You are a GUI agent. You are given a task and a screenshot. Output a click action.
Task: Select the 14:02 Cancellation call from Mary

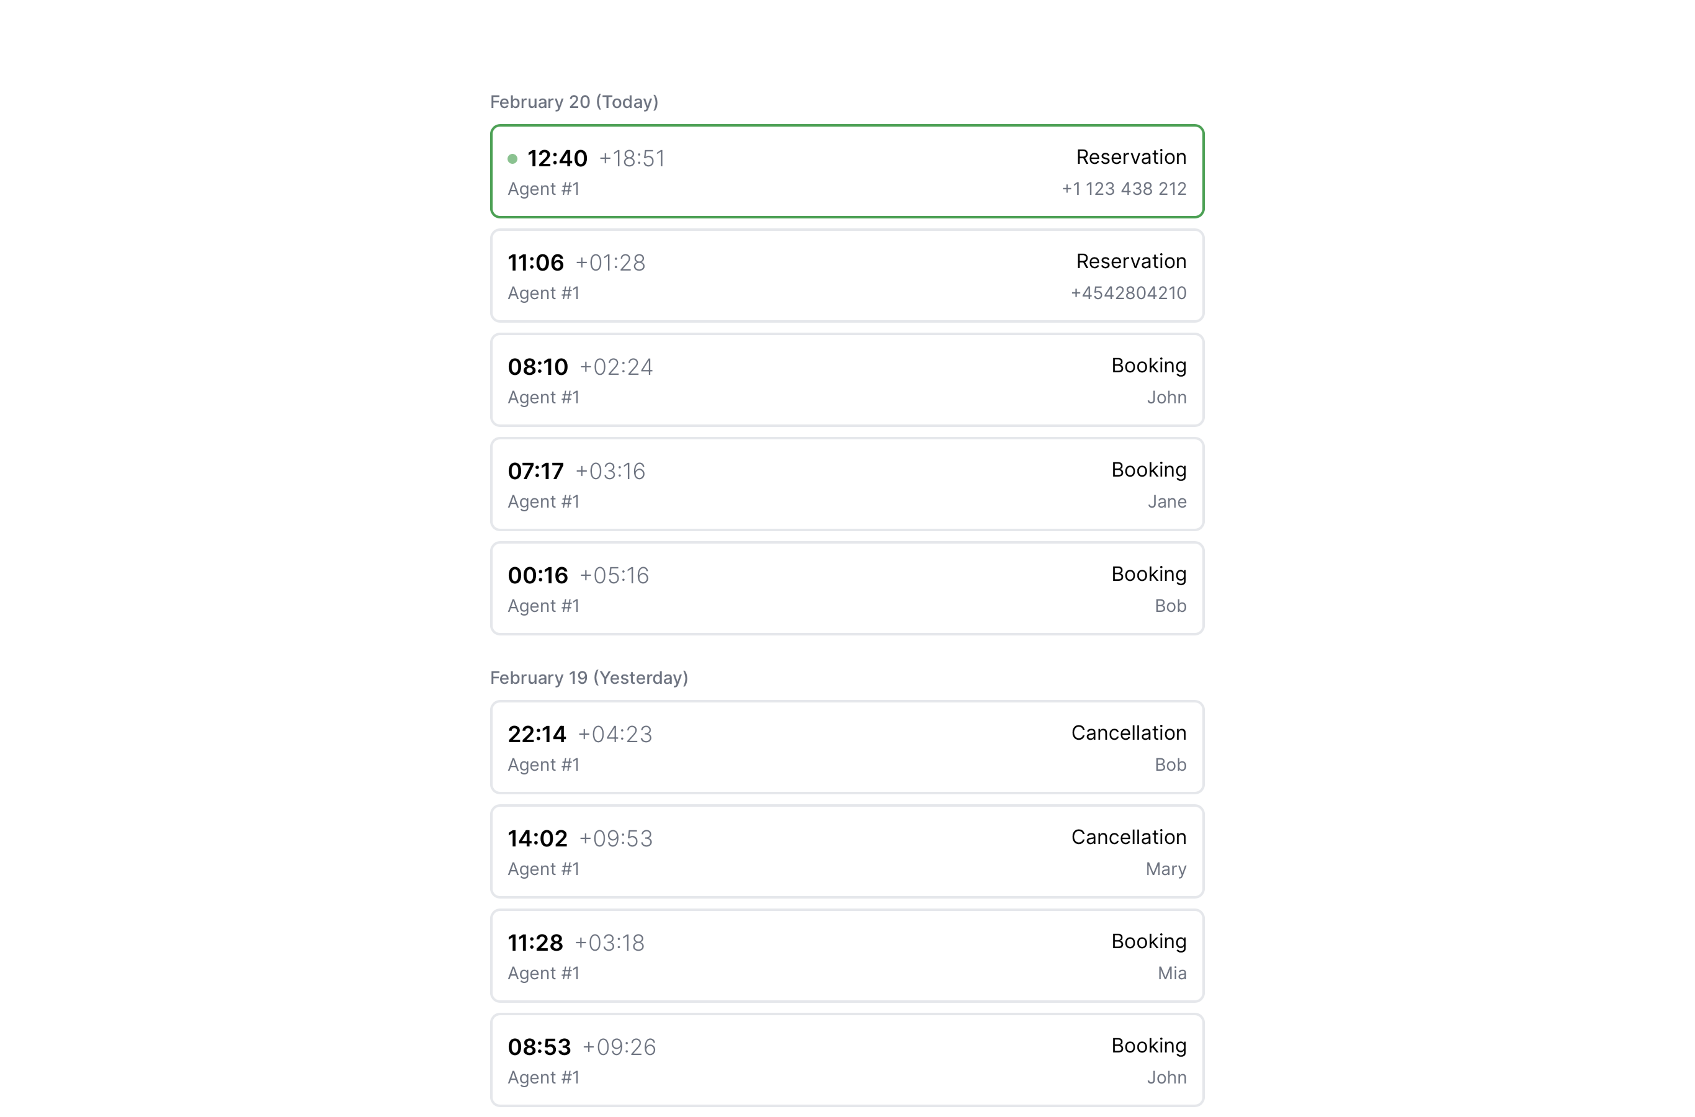[846, 851]
